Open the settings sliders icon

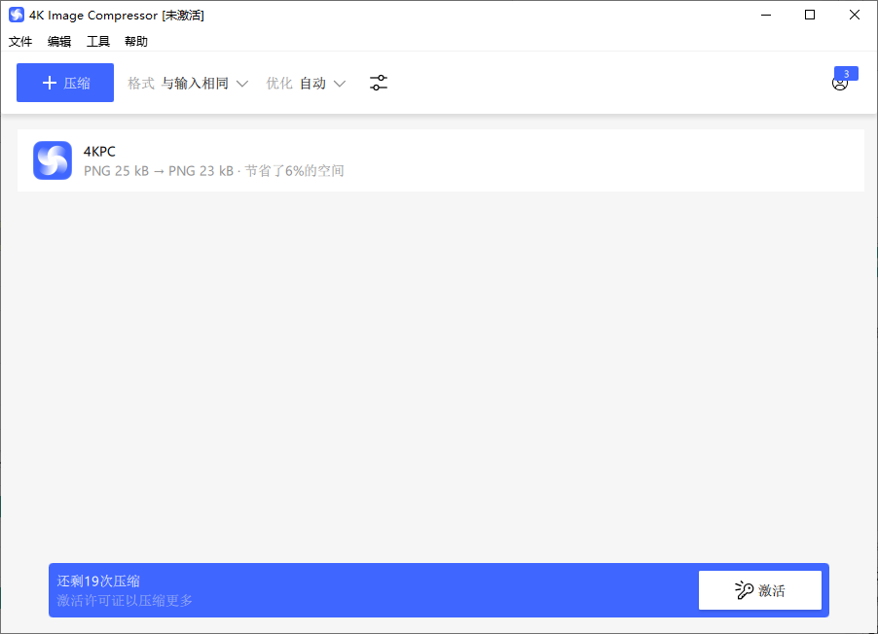click(379, 83)
